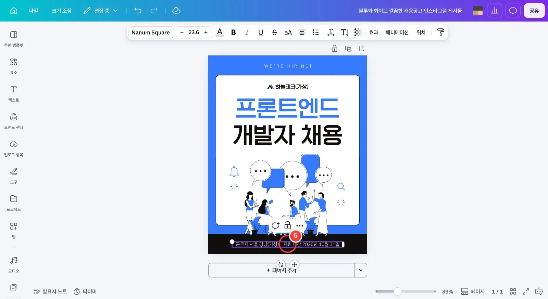Open the 크기 조정 menu
The image size is (548, 299).
[x=62, y=11]
